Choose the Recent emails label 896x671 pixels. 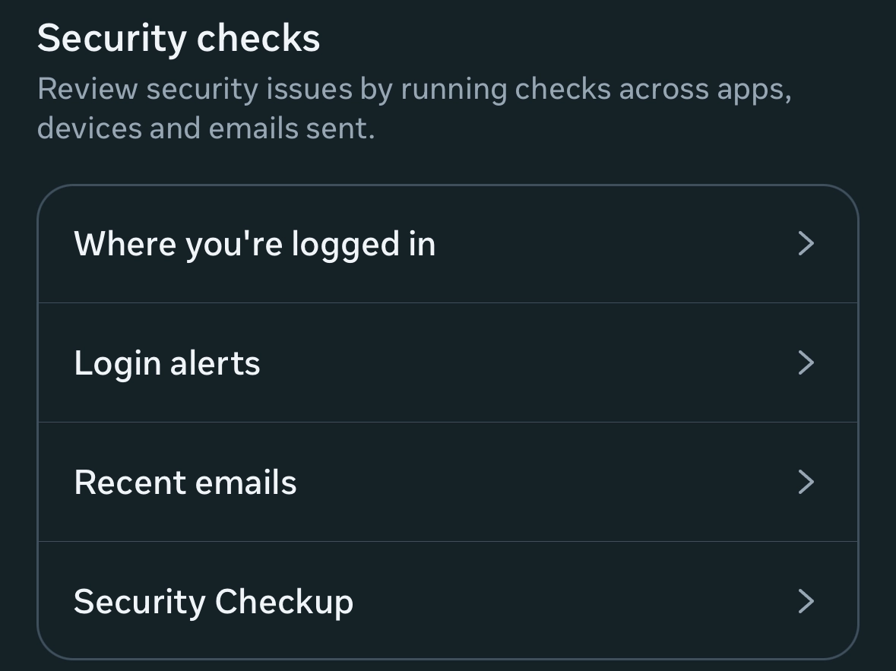pos(185,483)
